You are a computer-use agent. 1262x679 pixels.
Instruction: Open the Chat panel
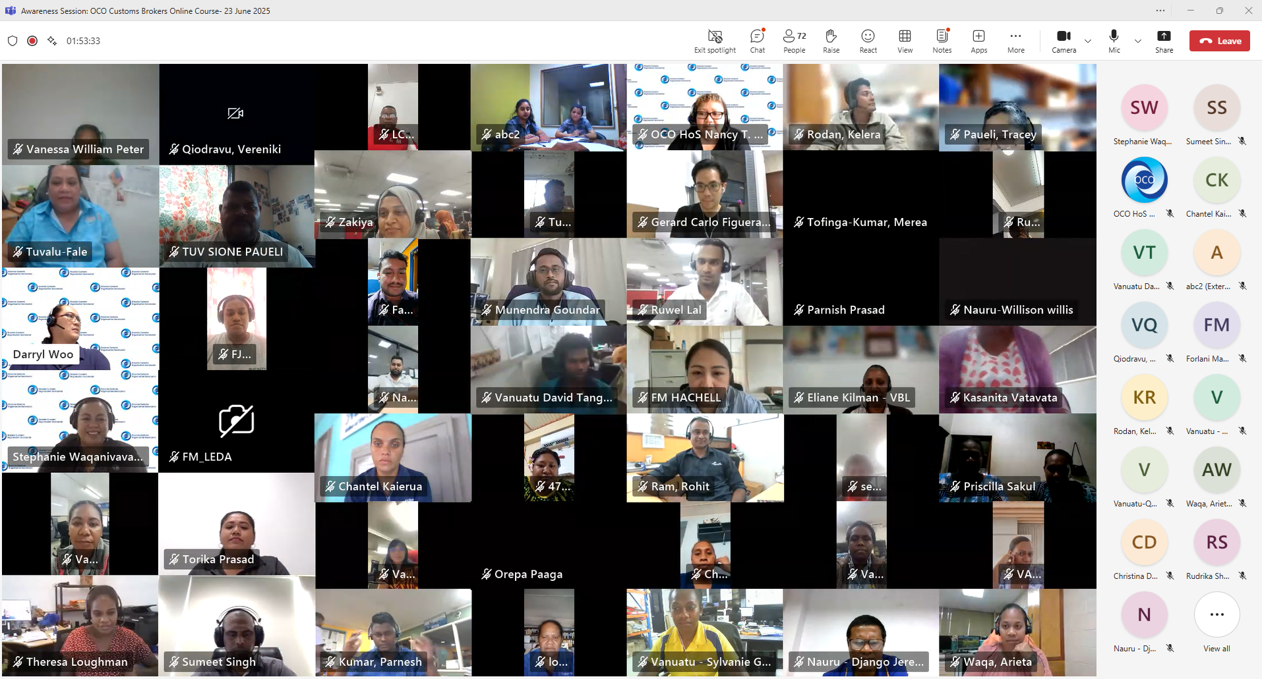(757, 41)
